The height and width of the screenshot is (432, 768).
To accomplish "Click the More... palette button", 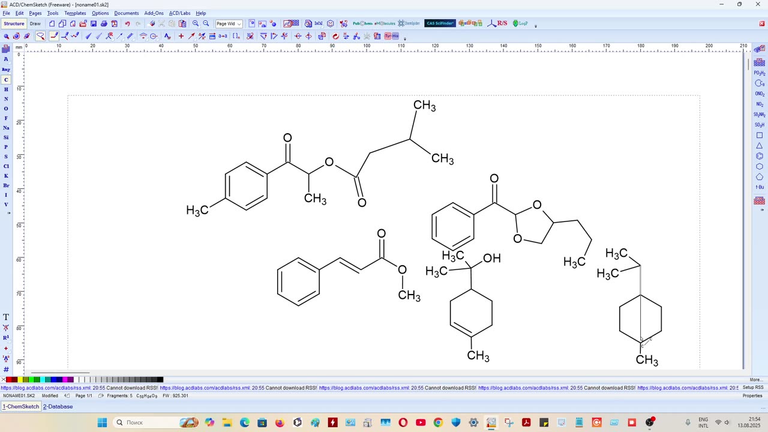I will point(755,380).
